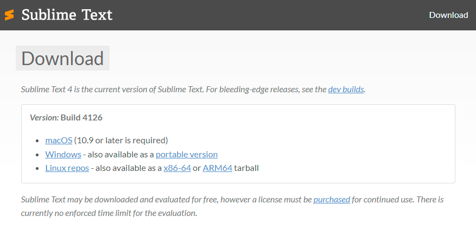Download the x86-64 tarball
The height and width of the screenshot is (229, 476).
pyautogui.click(x=177, y=168)
